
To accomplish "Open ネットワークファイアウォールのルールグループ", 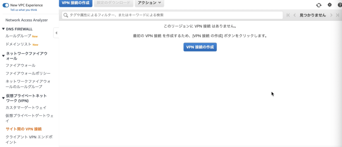I will [x=28, y=84].
